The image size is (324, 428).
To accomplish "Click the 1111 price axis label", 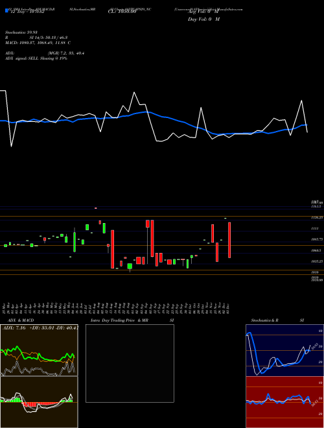I will pos(314,228).
